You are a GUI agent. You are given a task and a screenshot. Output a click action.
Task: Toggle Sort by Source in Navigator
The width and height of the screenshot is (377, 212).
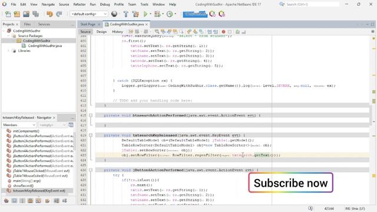[65, 201]
